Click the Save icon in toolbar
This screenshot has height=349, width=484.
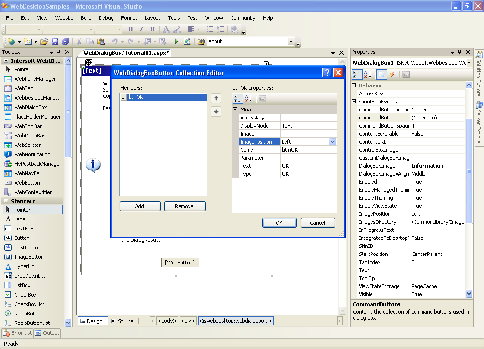pyautogui.click(x=55, y=42)
